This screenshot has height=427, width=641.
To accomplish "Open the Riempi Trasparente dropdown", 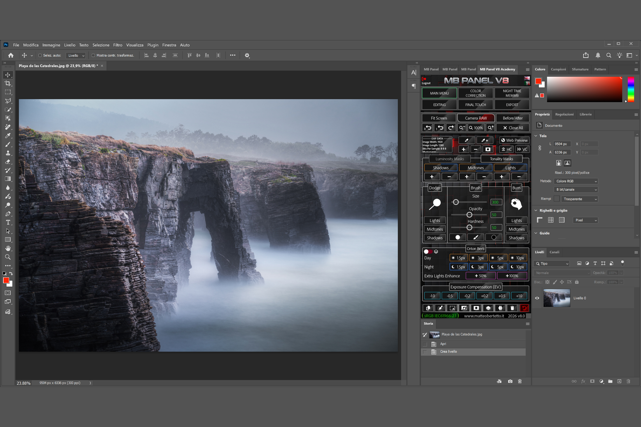I will tap(580, 199).
